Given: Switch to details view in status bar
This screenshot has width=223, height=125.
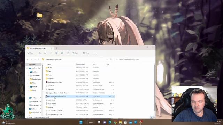Looking at the screenshot, I should coord(151,117).
